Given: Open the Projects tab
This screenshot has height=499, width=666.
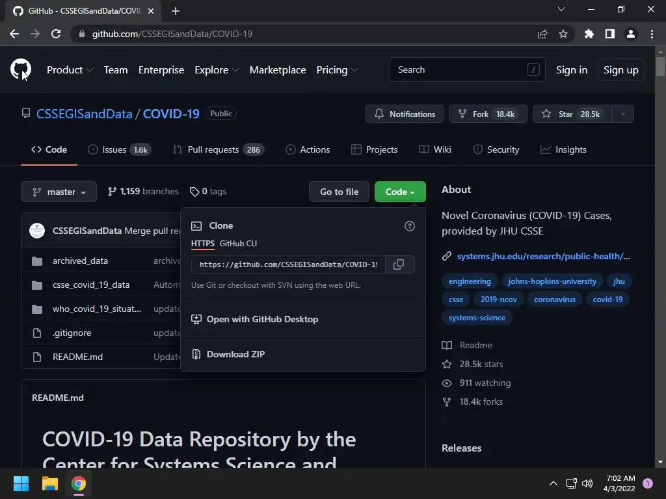Looking at the screenshot, I should [x=375, y=150].
